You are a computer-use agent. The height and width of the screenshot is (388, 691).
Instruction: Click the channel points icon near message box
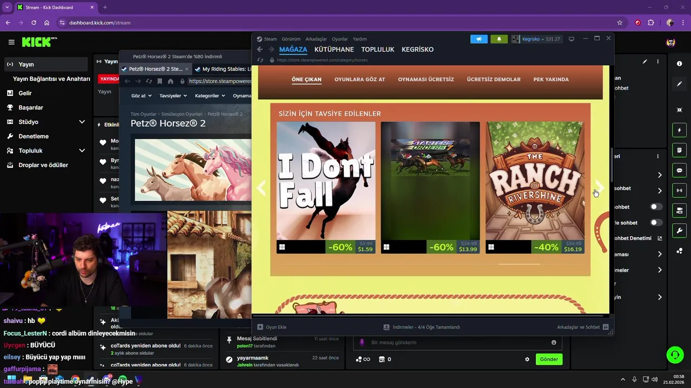[363, 359]
